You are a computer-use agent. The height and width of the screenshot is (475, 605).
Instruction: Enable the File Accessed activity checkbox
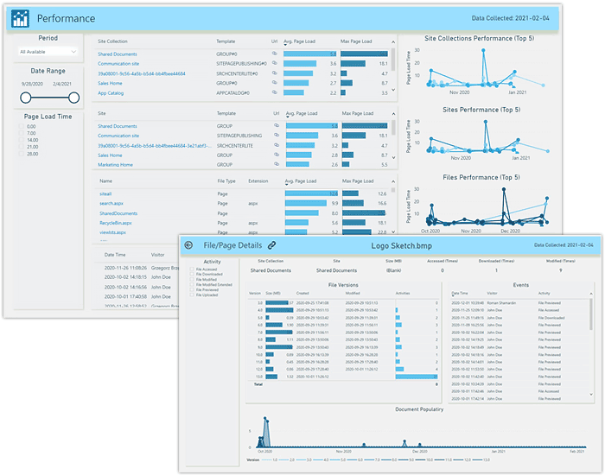(x=193, y=269)
